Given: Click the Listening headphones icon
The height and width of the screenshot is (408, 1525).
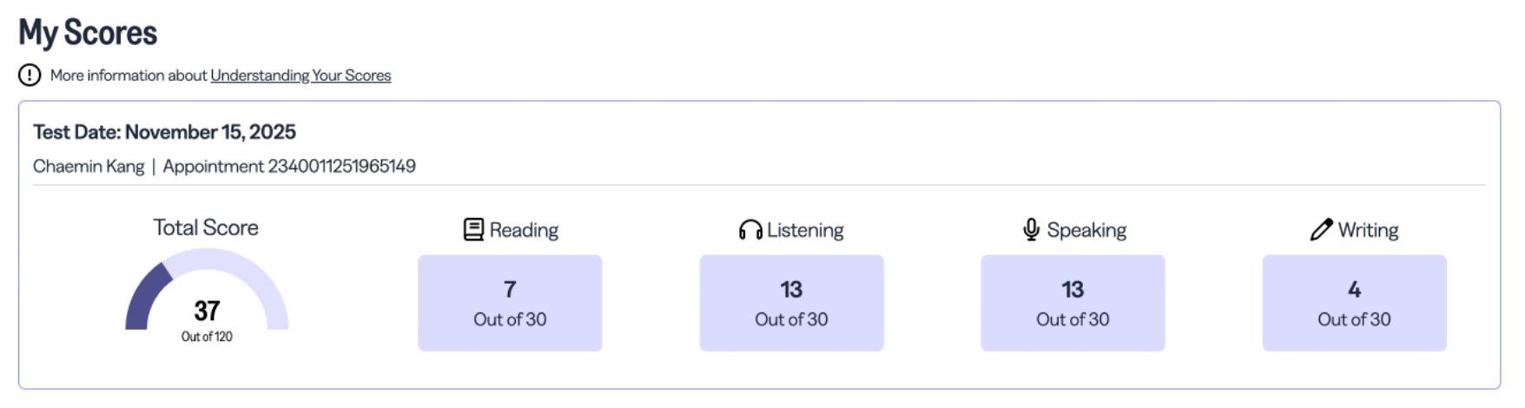Looking at the screenshot, I should point(750,230).
